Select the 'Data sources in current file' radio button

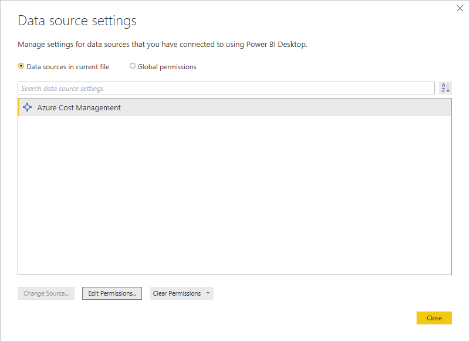point(22,66)
